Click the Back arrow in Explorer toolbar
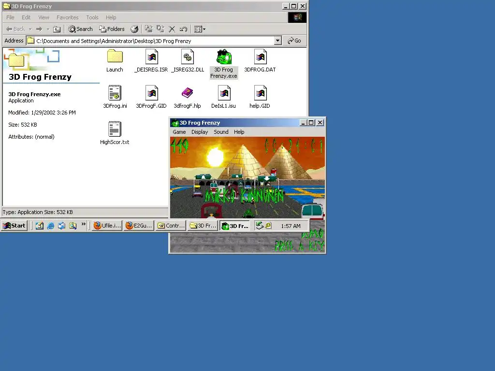Image resolution: width=495 pixels, height=371 pixels. coord(15,29)
